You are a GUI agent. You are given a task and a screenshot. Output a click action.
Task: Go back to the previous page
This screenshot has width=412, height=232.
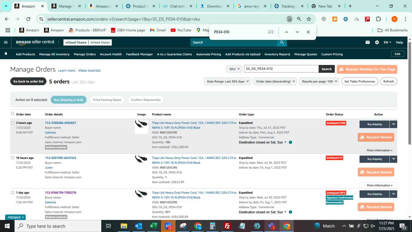pyautogui.click(x=7, y=19)
